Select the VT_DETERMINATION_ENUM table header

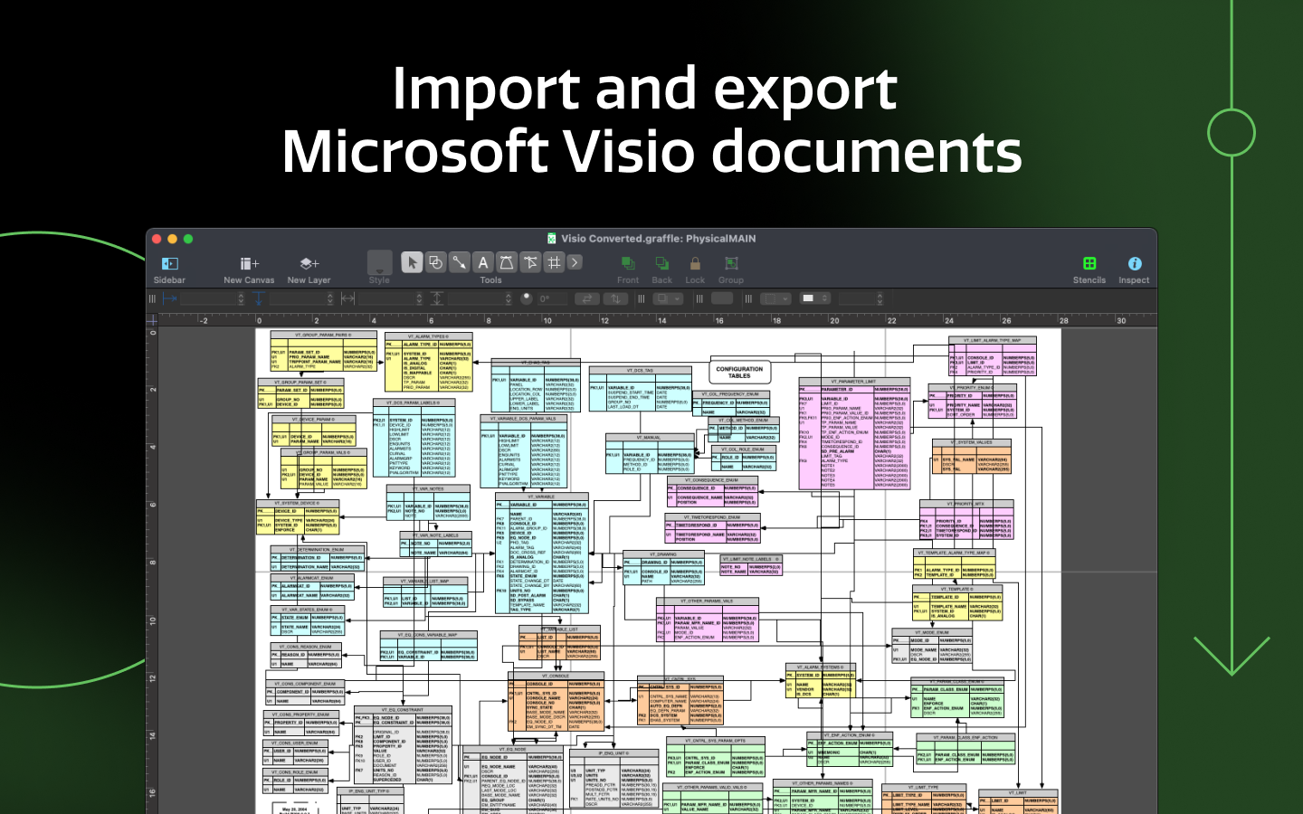pyautogui.click(x=318, y=549)
